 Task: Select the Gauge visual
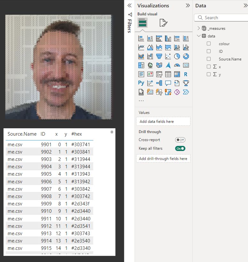[x=177, y=65]
